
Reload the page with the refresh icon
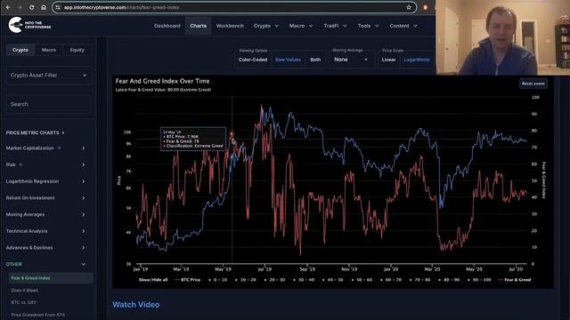(x=32, y=7)
